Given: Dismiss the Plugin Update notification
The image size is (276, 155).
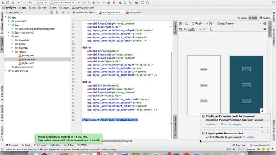Looking at the screenshot, I should [x=267, y=132].
